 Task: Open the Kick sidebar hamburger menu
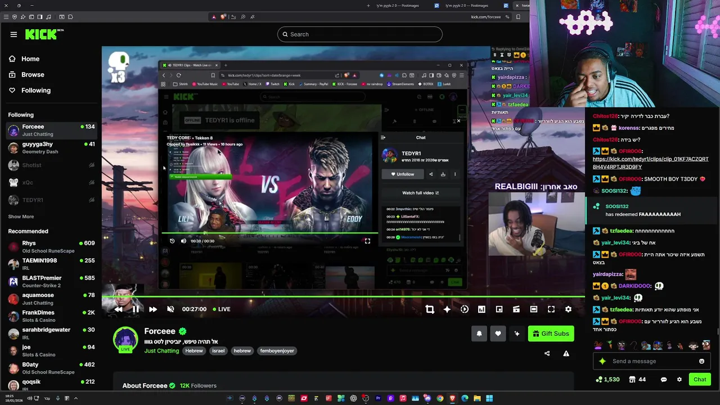click(13, 34)
